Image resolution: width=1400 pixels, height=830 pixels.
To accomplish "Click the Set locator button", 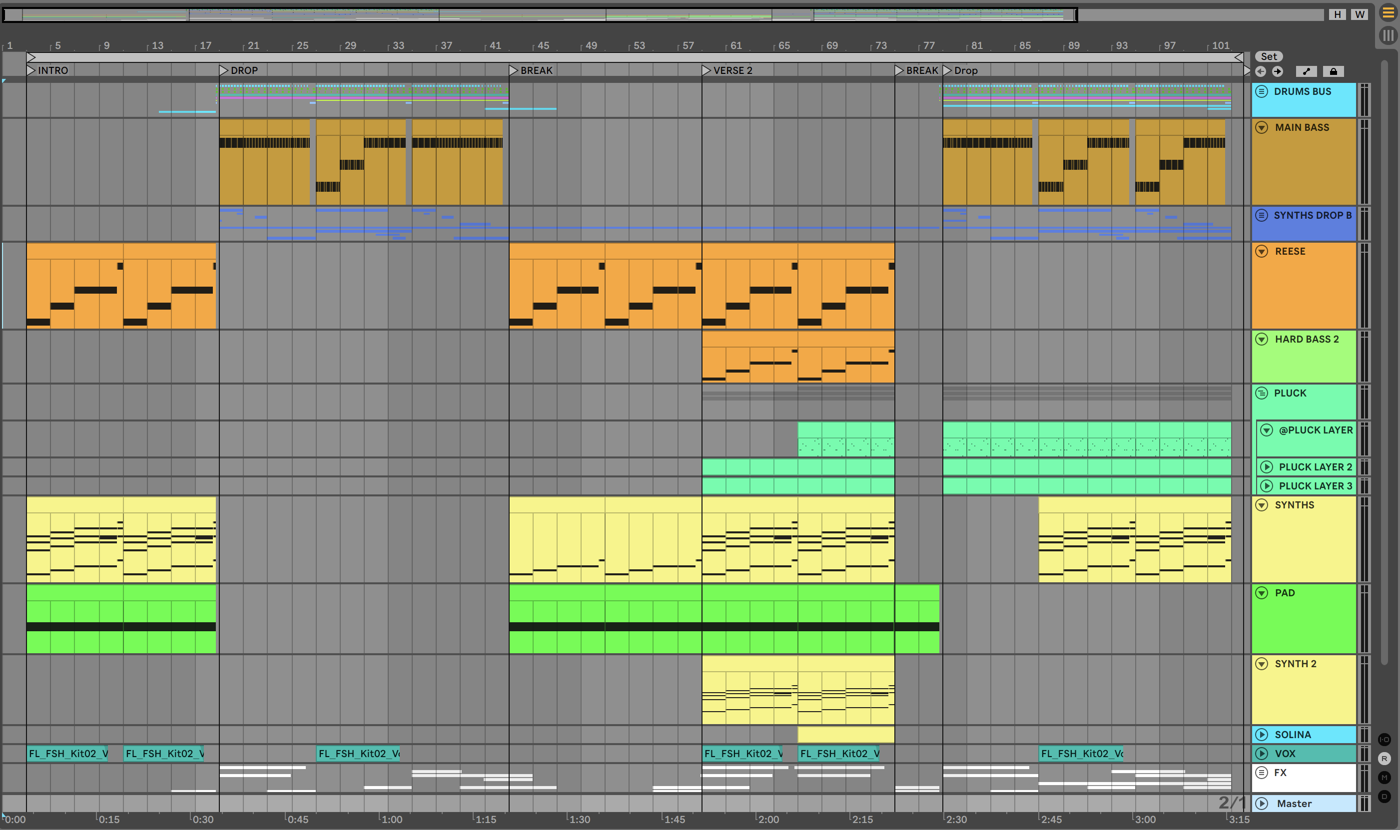I will [x=1269, y=56].
